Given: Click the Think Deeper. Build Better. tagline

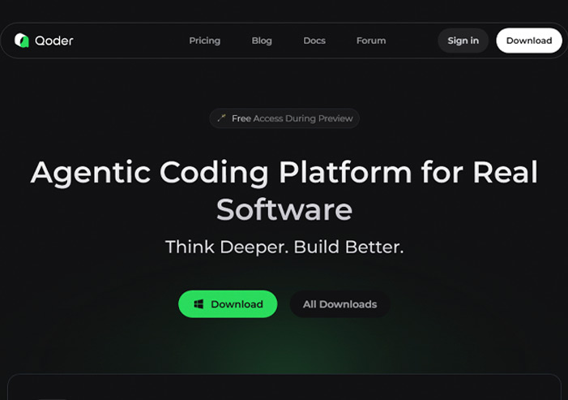Looking at the screenshot, I should point(284,247).
